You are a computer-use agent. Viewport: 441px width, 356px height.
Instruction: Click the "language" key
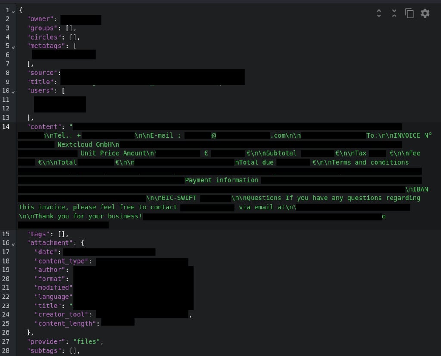click(53, 297)
